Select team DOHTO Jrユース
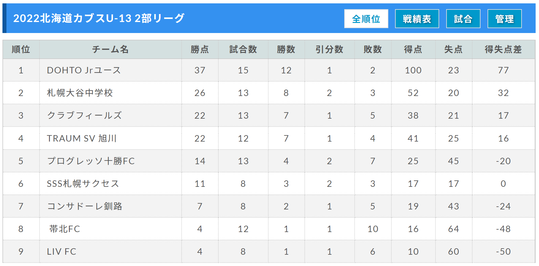Viewport: 539px width, 266px height. click(84, 70)
